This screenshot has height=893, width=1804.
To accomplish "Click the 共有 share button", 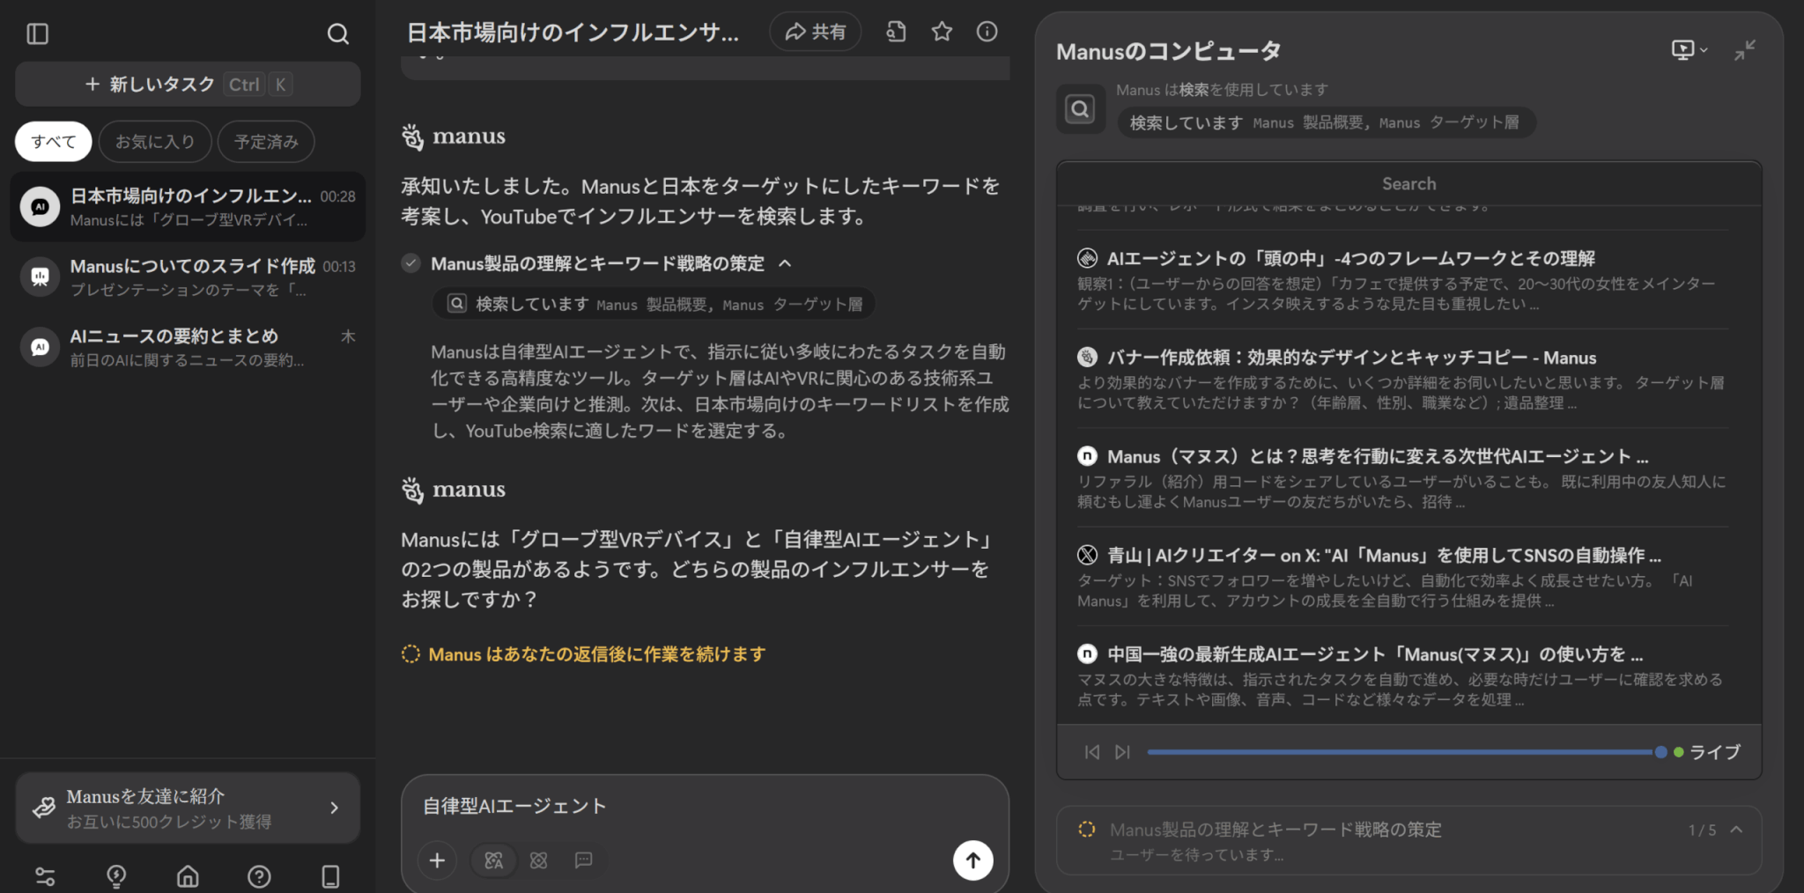I will (815, 33).
